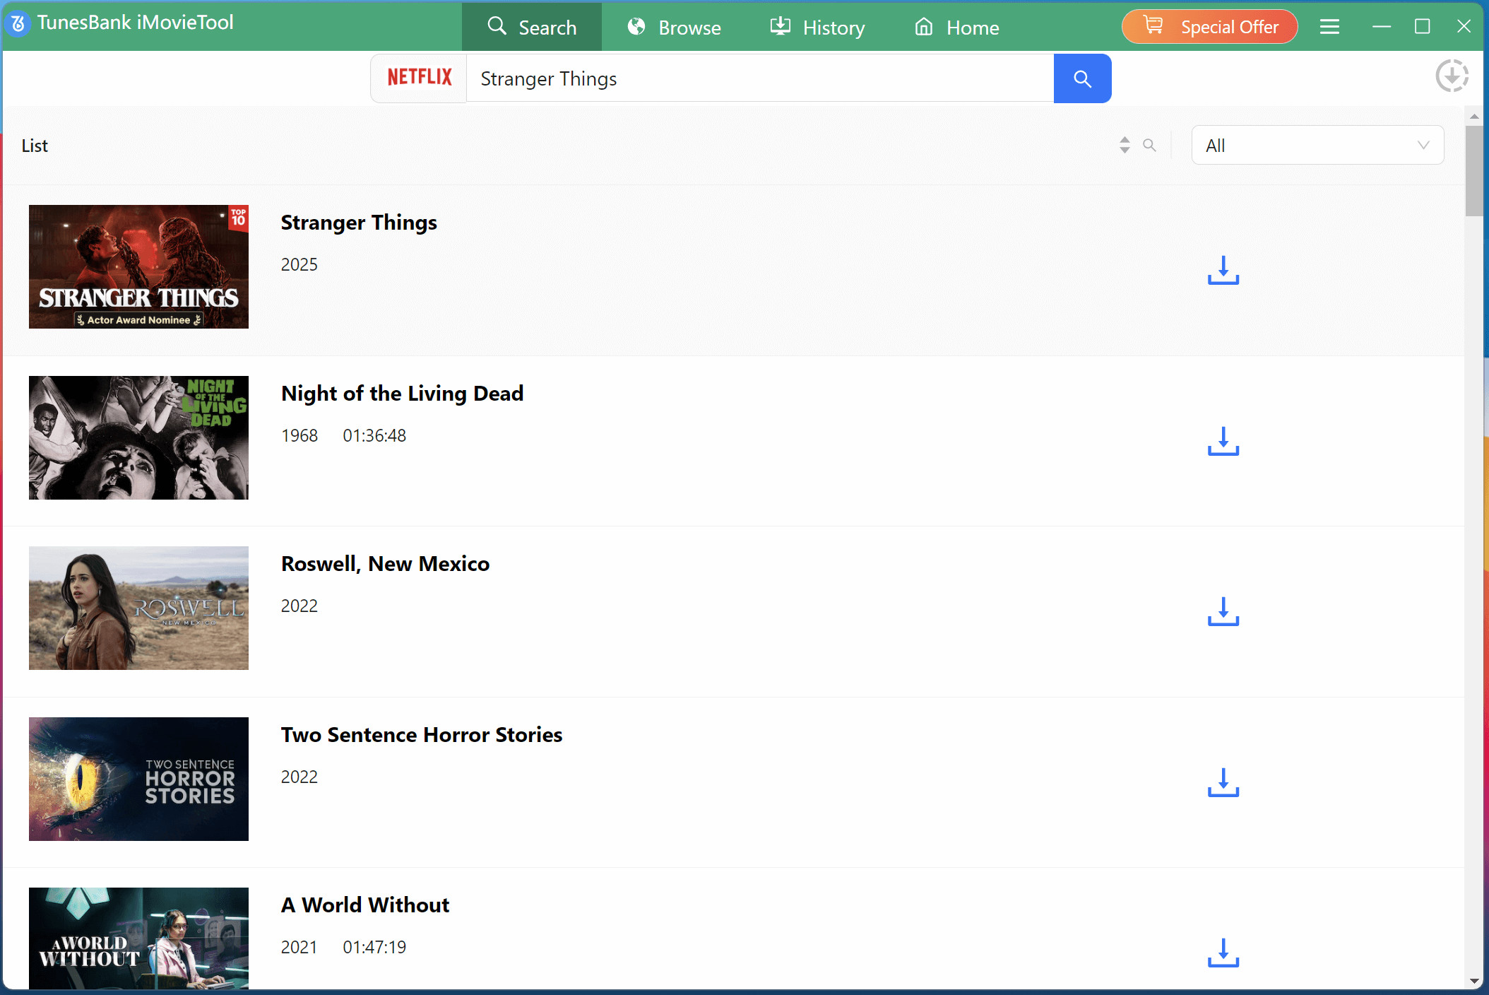Download Two Sentence Horror Stories
Image resolution: width=1489 pixels, height=995 pixels.
click(1223, 783)
